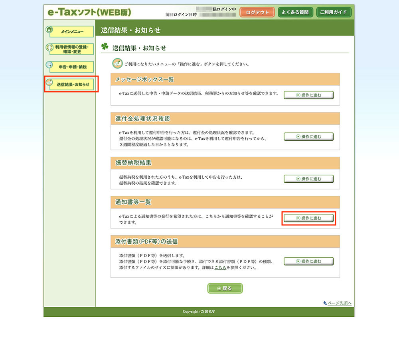
Task: Click the Copyright (C) 国税庁 footer text
Action: point(199,312)
